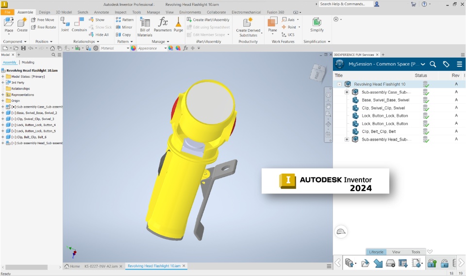
Task: Click Create iPart/iAssembly
Action: [x=208, y=19]
